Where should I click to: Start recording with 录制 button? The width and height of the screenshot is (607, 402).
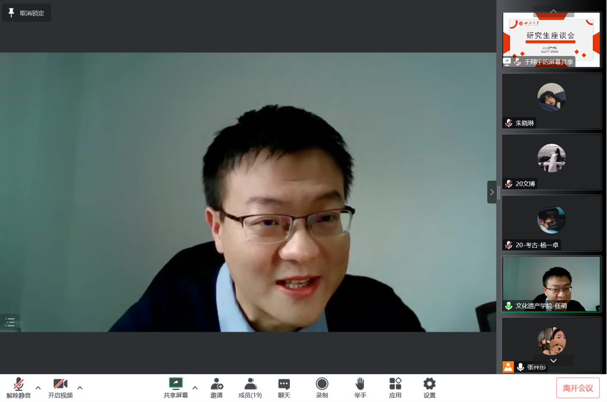322,384
